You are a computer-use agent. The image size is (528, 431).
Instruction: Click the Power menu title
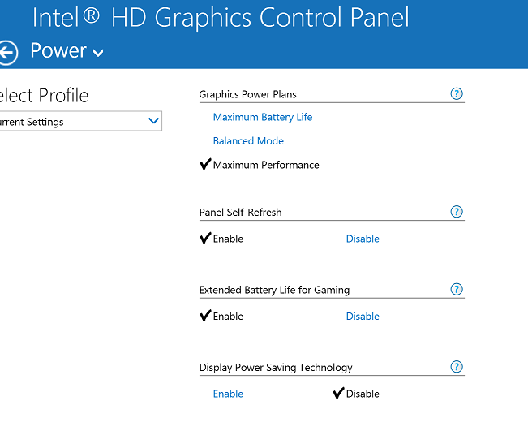pyautogui.click(x=58, y=50)
